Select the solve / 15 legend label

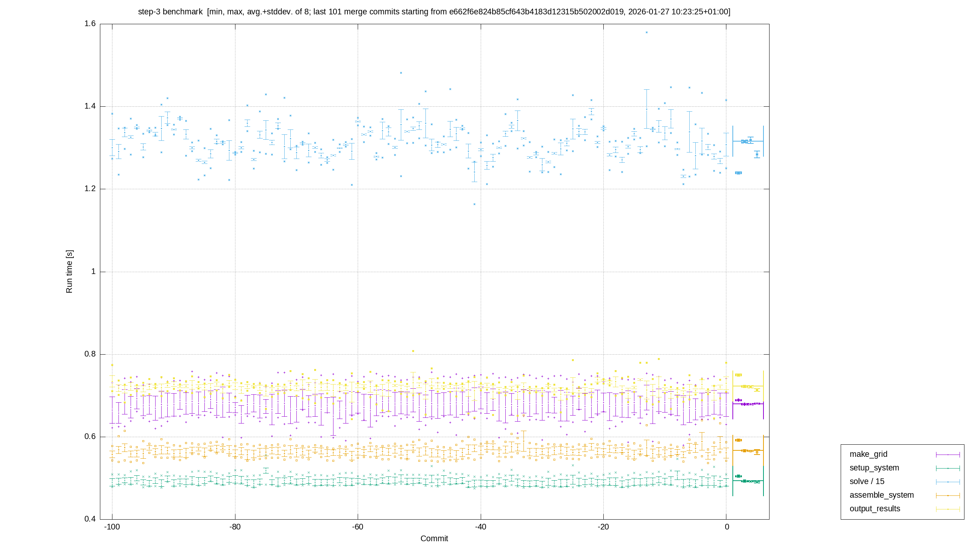(x=867, y=481)
